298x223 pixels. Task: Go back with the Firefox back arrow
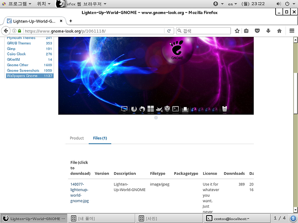click(x=6, y=31)
